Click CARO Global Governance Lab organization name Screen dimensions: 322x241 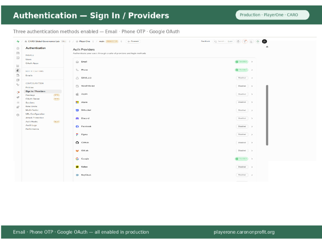43,41
